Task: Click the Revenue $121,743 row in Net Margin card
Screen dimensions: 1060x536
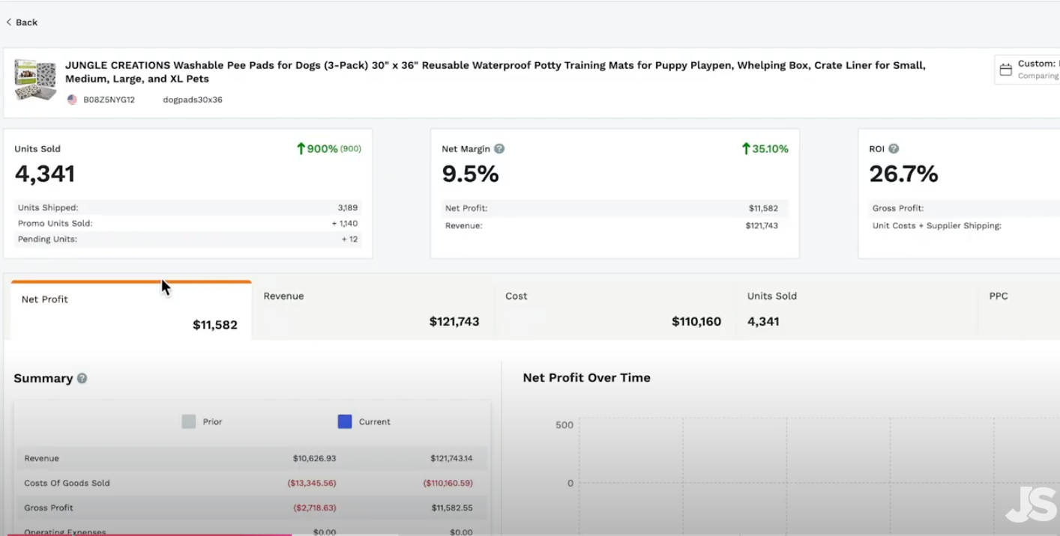Action: [x=615, y=225]
